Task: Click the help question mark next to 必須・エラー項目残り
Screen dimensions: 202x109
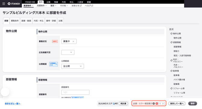Action: [x=153, y=104]
